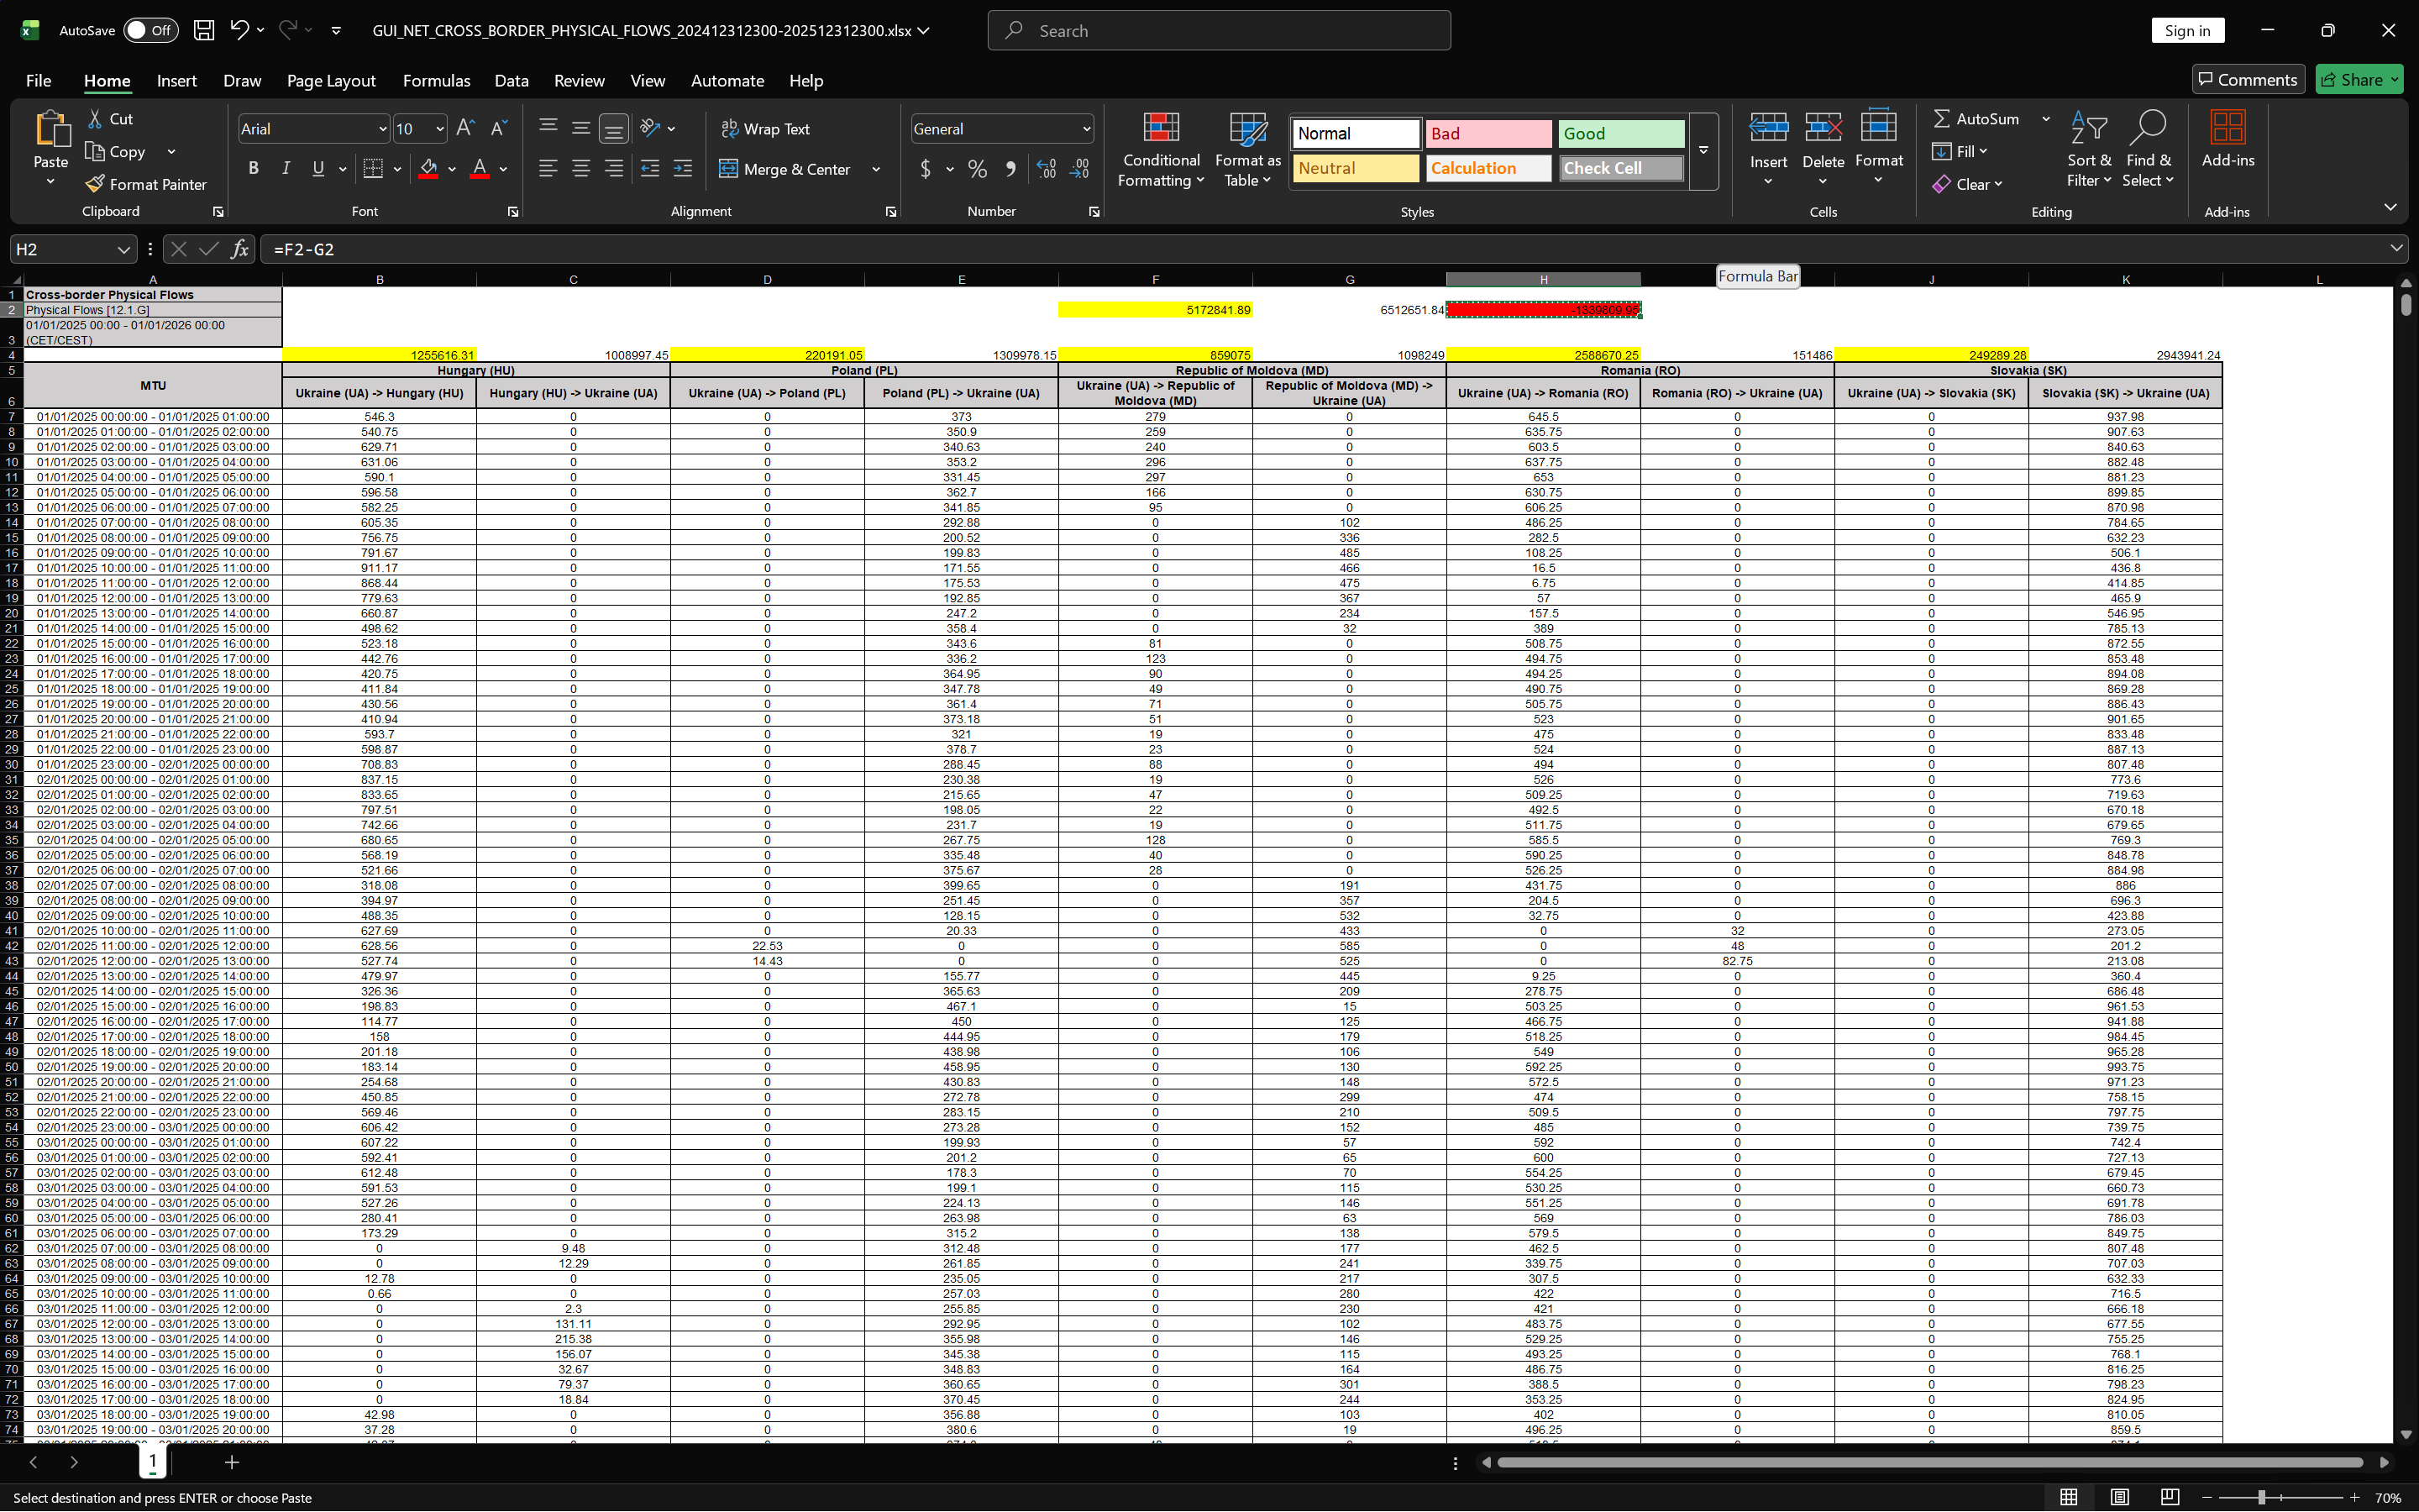The width and height of the screenshot is (2419, 1512).
Task: Toggle Bold formatting
Action: (254, 168)
